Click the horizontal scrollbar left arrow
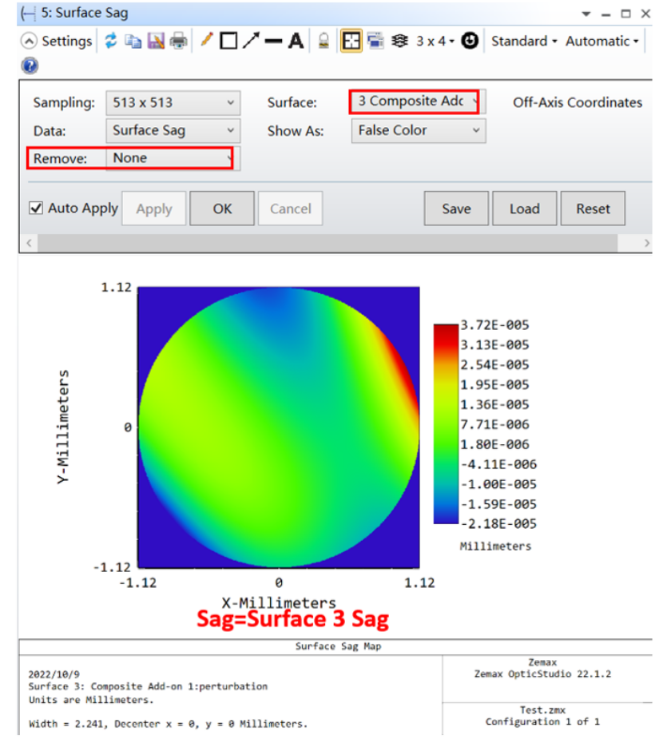This screenshot has width=663, height=743. coord(29,243)
